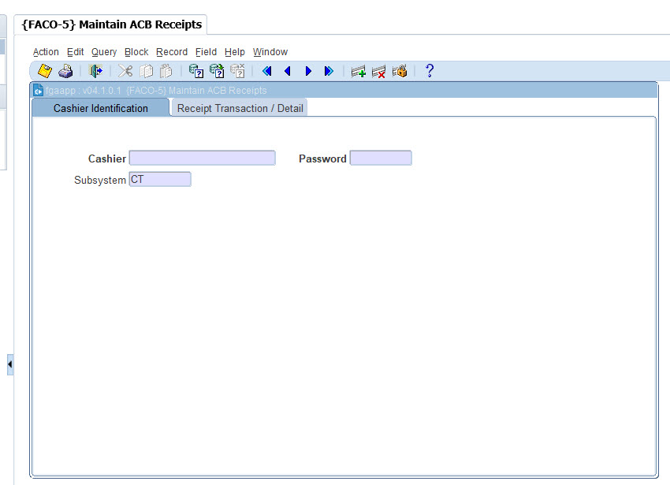Click the Cashier input field
The image size is (670, 485).
point(202,159)
